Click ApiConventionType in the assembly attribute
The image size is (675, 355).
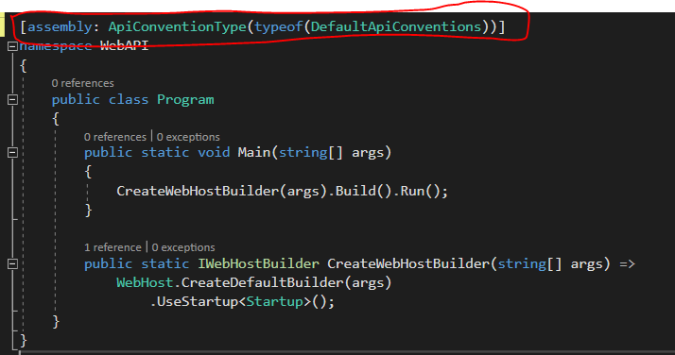tap(178, 27)
